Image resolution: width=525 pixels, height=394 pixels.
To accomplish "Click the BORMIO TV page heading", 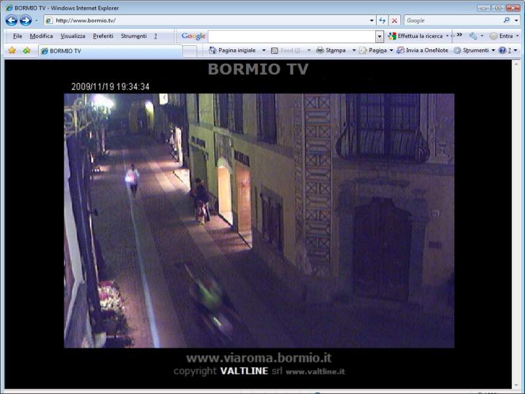I will point(258,69).
